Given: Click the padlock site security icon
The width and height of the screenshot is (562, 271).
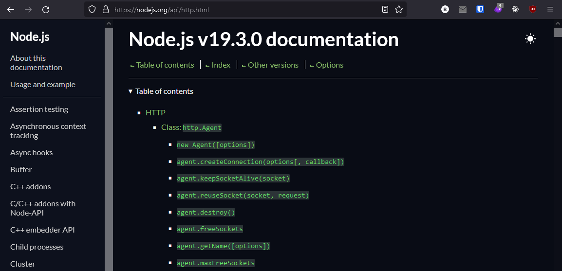Looking at the screenshot, I should point(105,10).
